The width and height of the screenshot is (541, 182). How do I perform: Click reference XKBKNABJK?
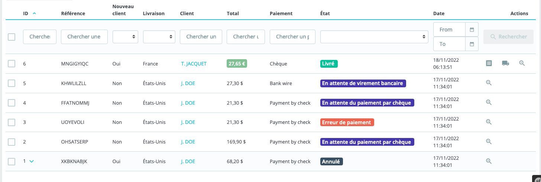pos(74,161)
